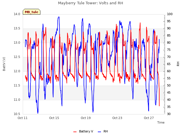The height and width of the screenshot is (137, 182).
Task: Click the blue RH legend swatch
Action: point(99,132)
